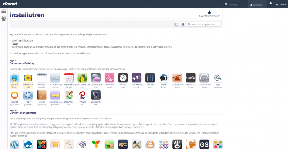The height and width of the screenshot is (149, 288).
Task: Click the Installatron logo
Action: click(x=27, y=15)
